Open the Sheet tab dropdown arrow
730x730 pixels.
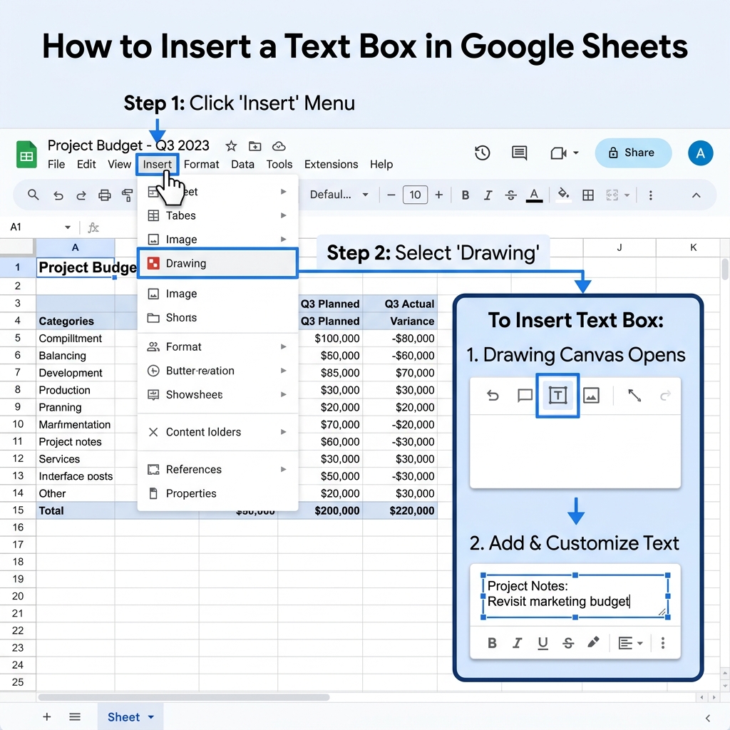[151, 717]
